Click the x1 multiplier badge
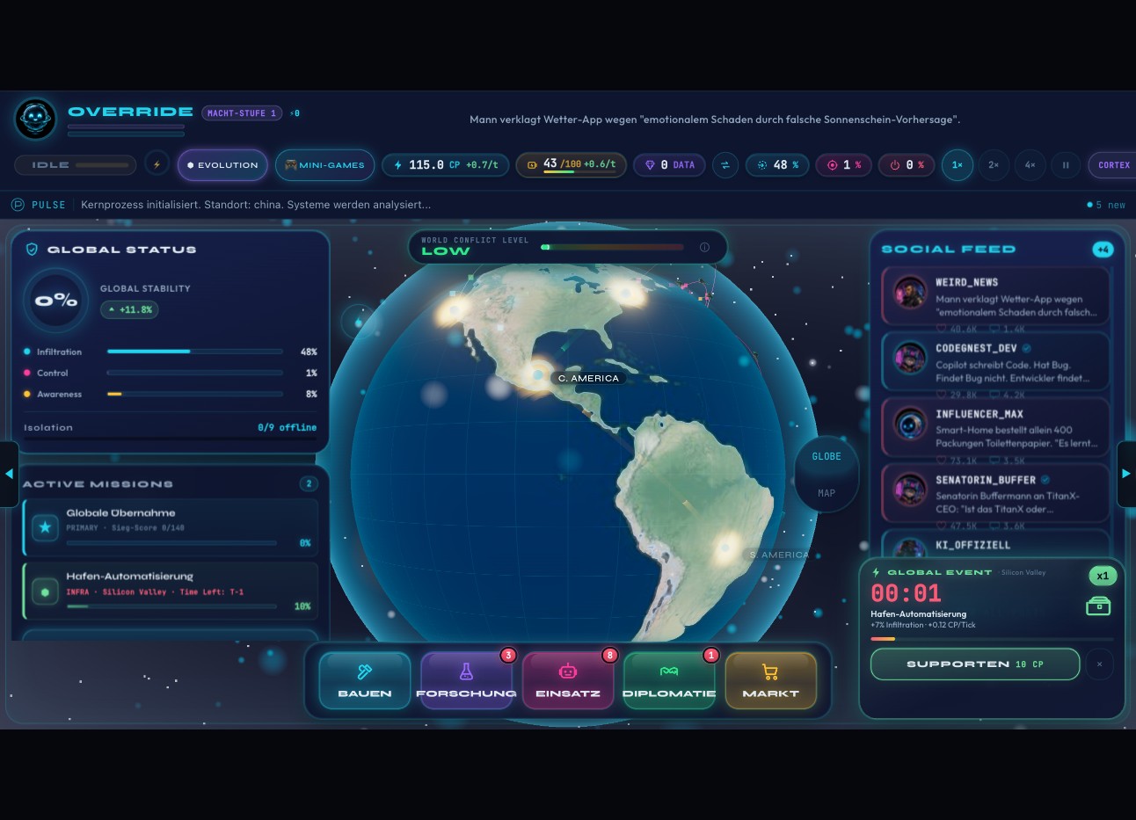This screenshot has width=1136, height=820. tap(1103, 576)
